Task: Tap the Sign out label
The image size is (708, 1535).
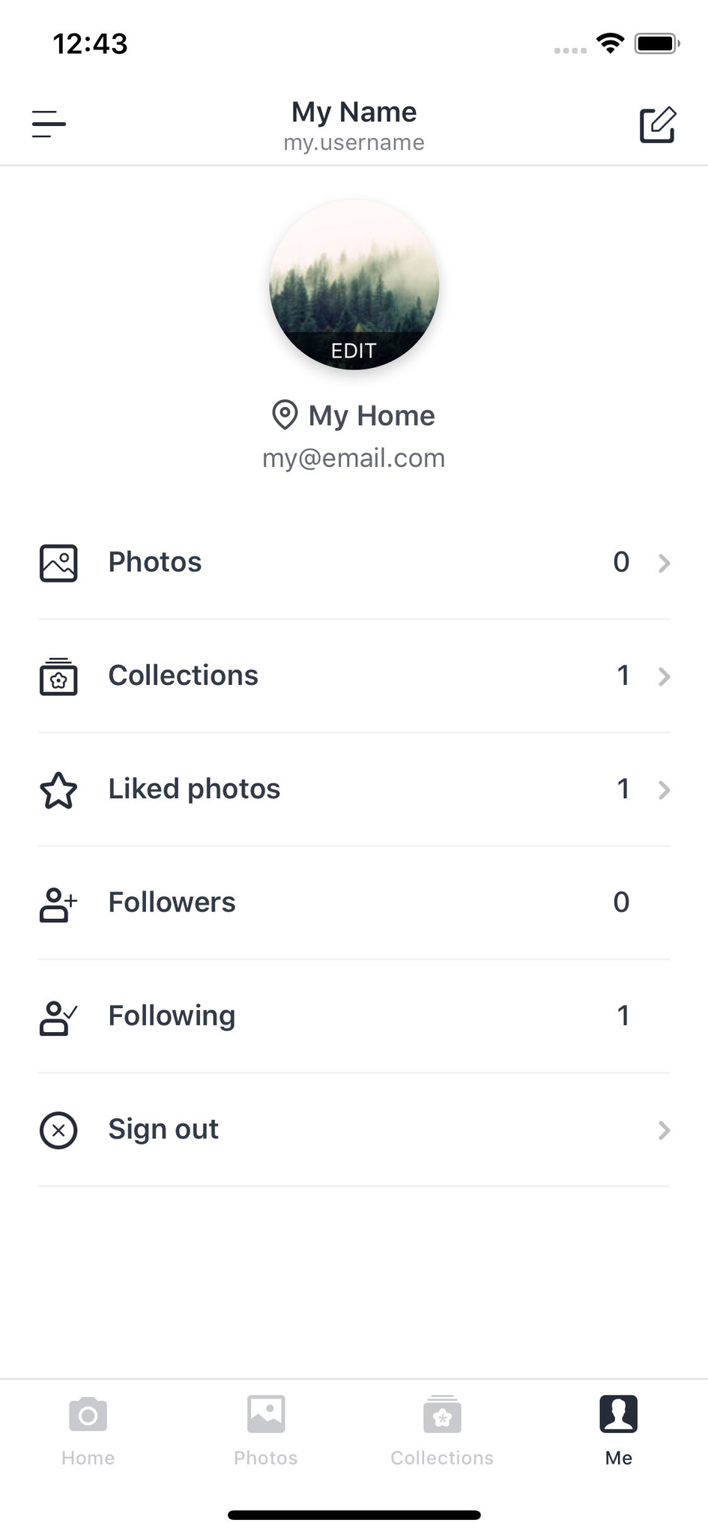Action: point(163,1129)
